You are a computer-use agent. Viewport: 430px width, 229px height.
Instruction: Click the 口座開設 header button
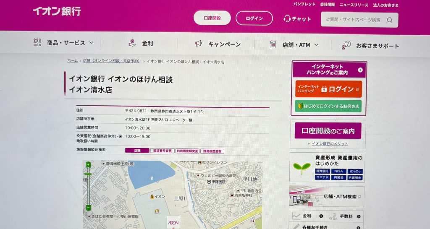[x=212, y=18]
